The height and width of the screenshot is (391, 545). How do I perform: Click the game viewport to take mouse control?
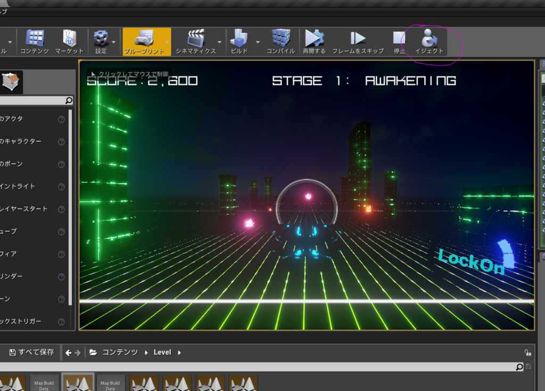pyautogui.click(x=307, y=195)
